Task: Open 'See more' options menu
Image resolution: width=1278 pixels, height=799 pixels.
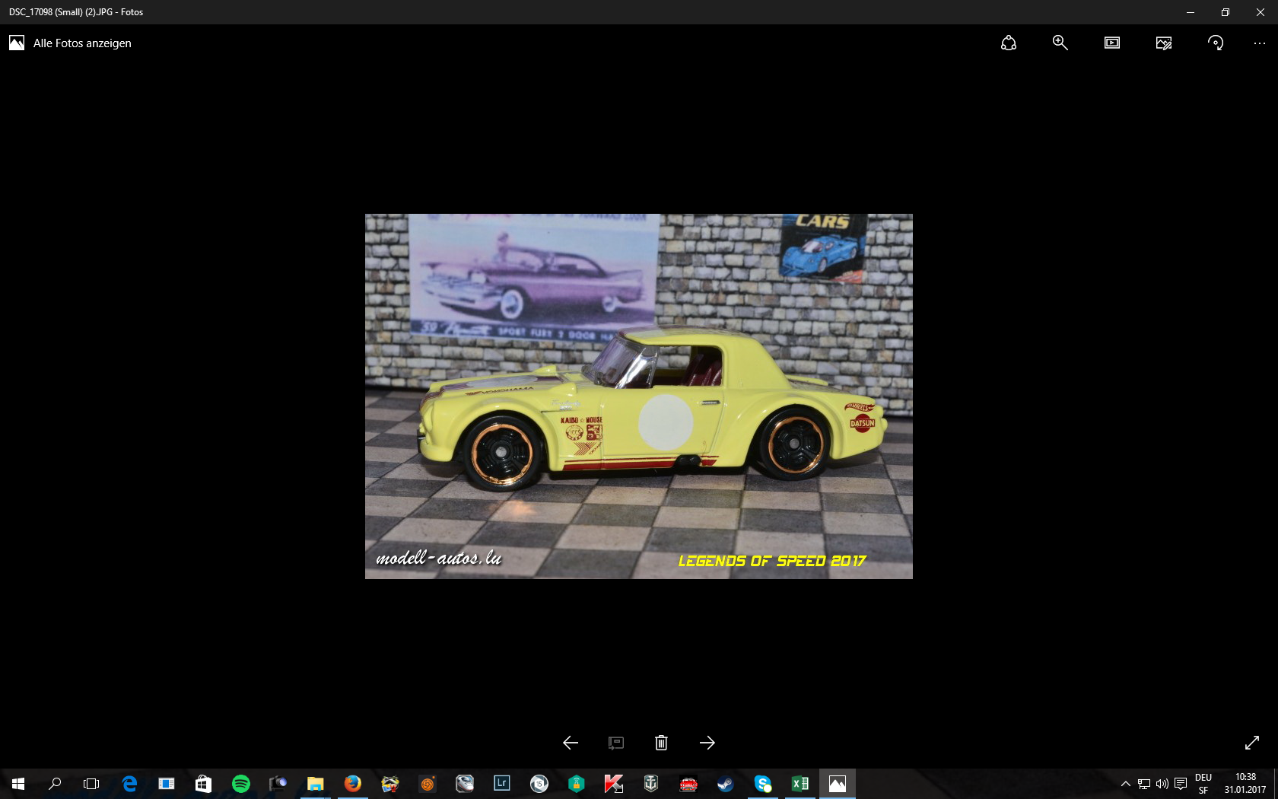Action: 1260,43
